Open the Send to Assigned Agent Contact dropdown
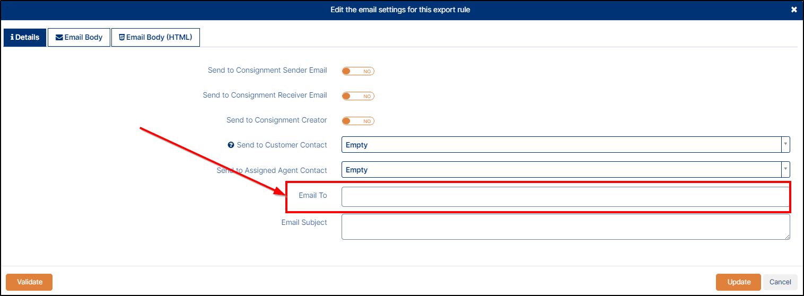Viewport: 804px width, 296px height. pyautogui.click(x=565, y=170)
